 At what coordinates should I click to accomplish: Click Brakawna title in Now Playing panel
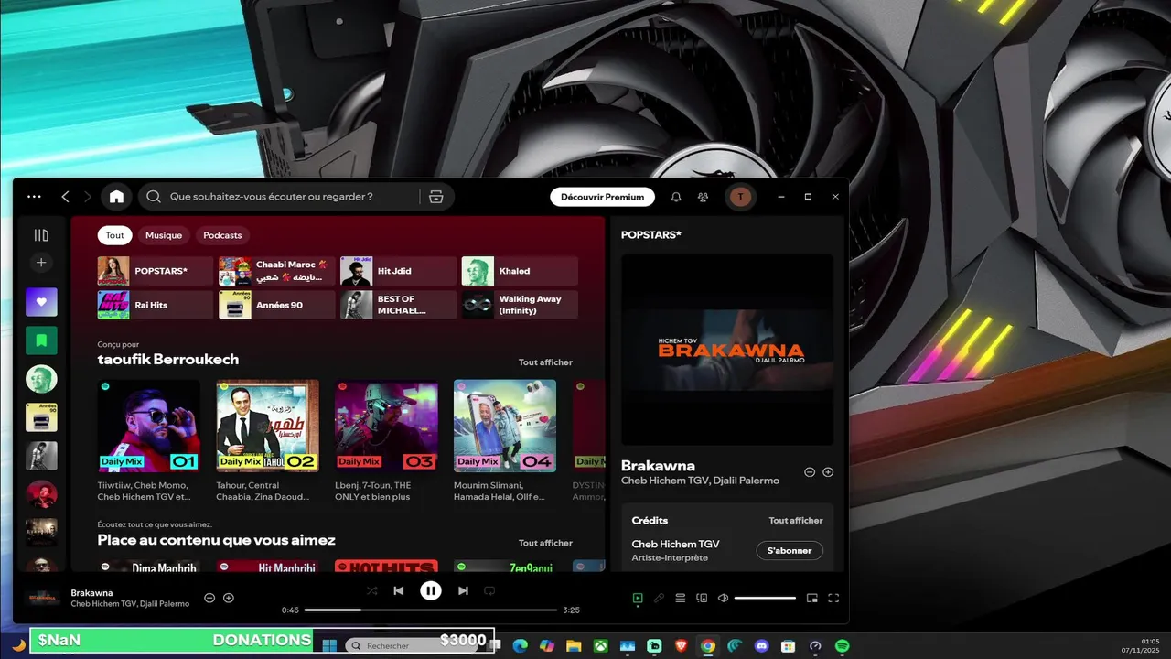click(658, 465)
